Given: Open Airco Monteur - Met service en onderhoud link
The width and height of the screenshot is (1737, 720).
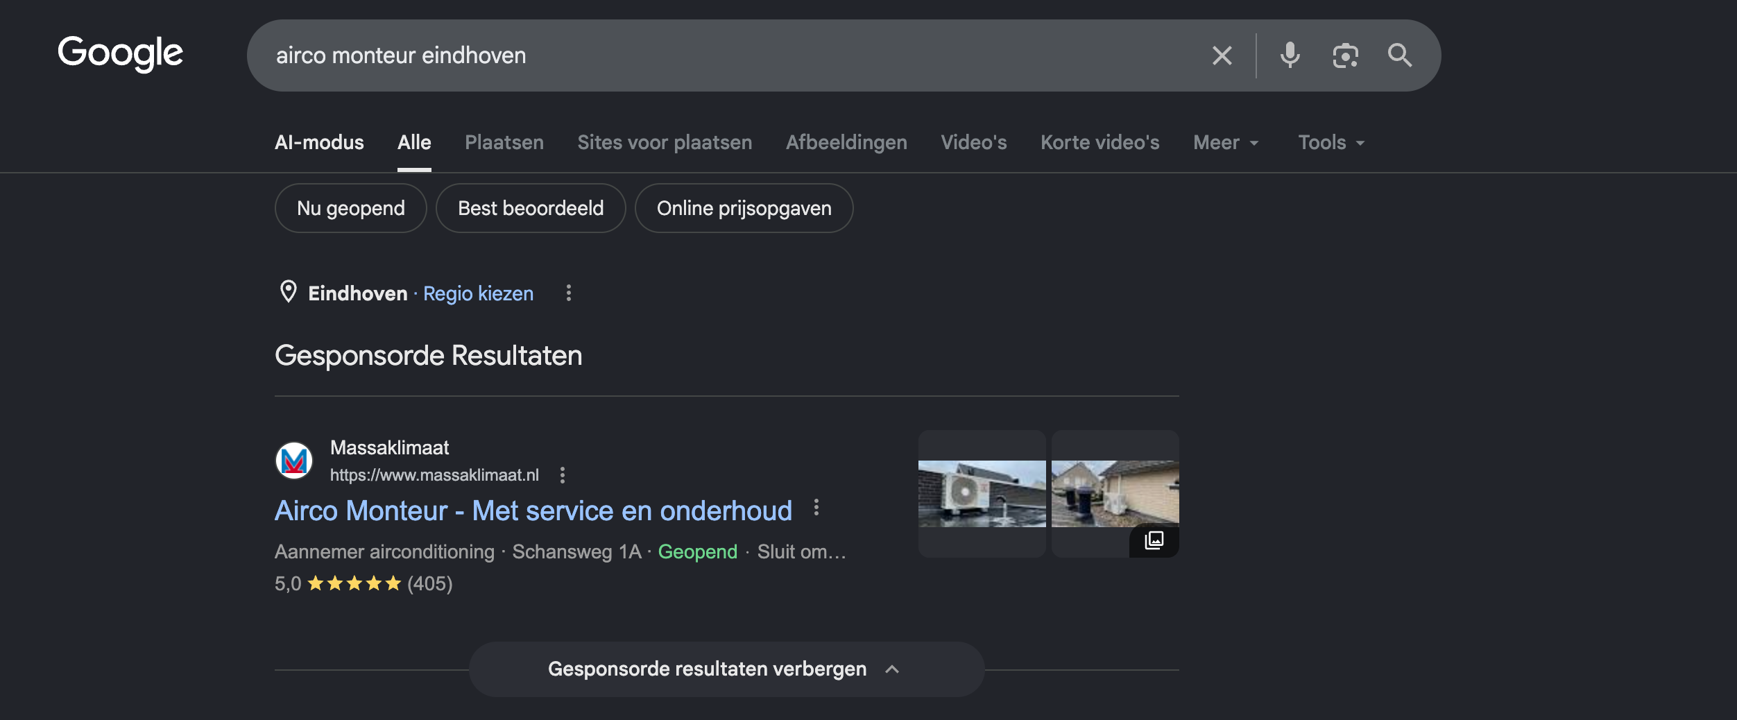Looking at the screenshot, I should tap(533, 511).
